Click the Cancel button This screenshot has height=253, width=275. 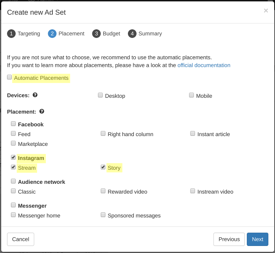(21, 239)
